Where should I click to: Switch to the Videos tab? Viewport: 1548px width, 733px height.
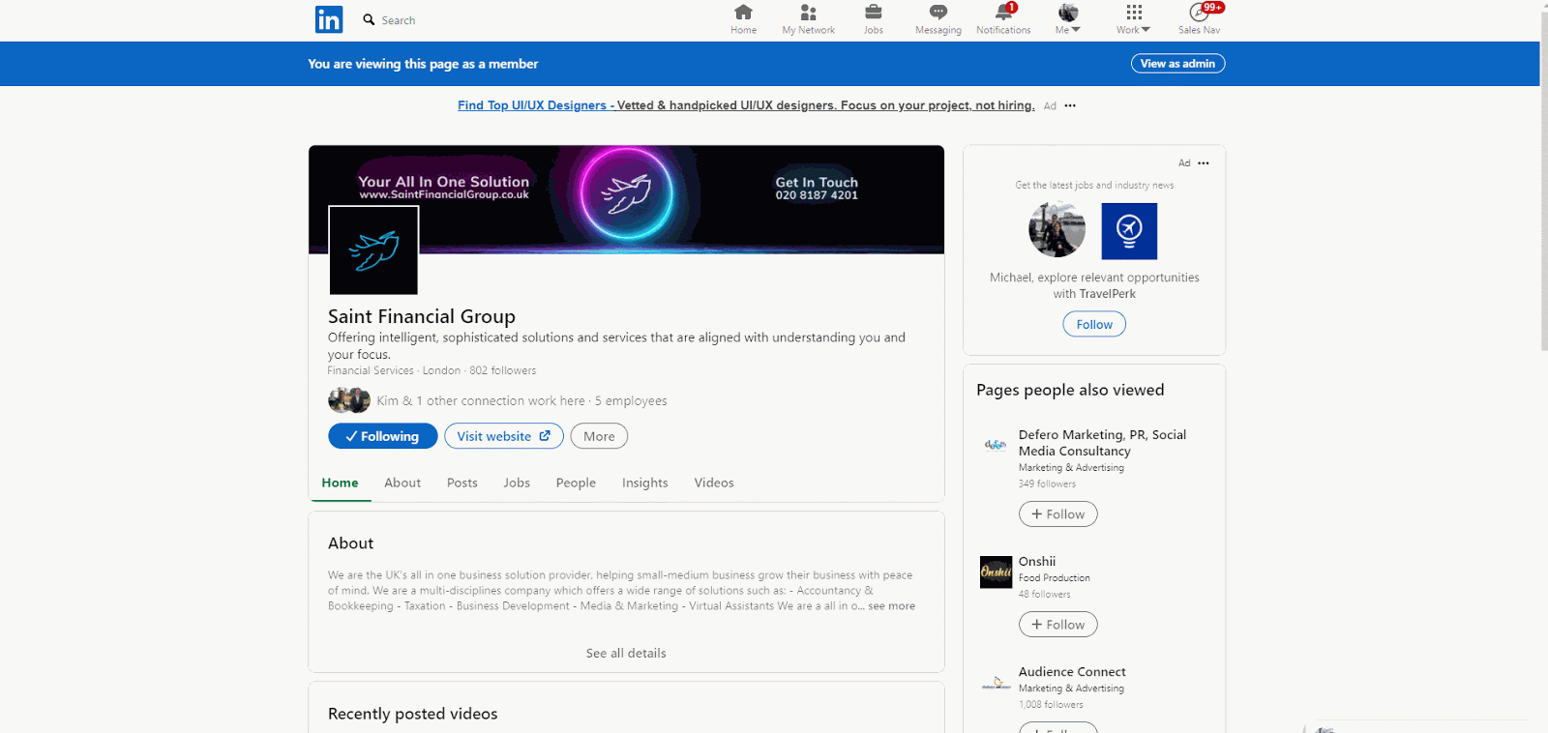coord(714,483)
